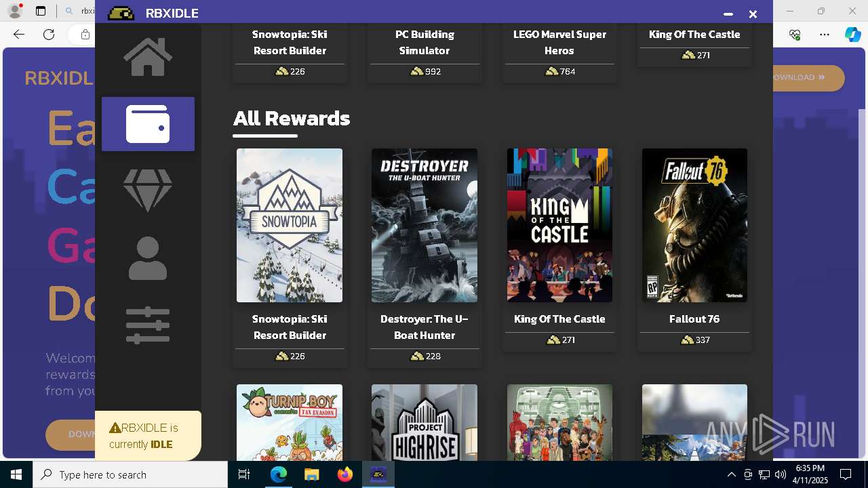Open the Home section in RBXIDLE sidebar

148,57
